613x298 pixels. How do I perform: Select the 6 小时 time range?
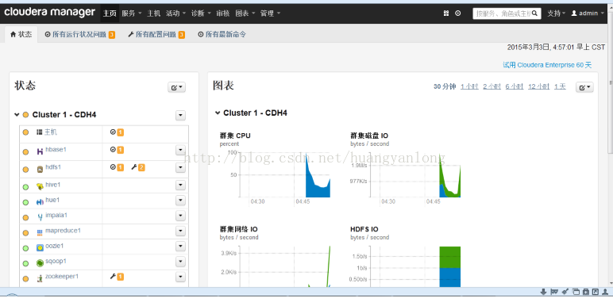[x=514, y=86]
